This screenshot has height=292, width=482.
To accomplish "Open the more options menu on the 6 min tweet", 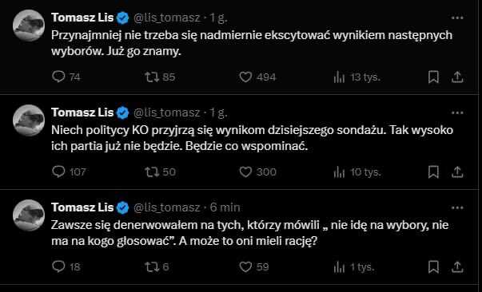I will (x=457, y=208).
